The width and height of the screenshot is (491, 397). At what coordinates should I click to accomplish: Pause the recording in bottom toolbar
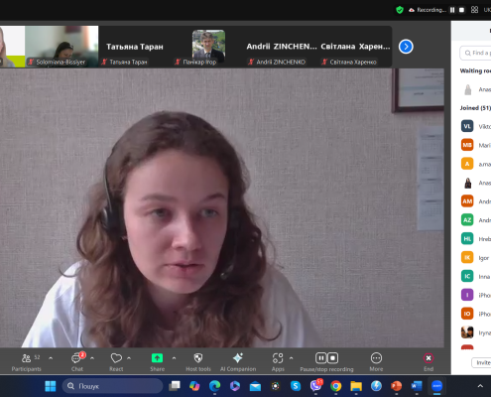320,358
